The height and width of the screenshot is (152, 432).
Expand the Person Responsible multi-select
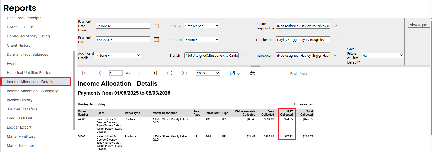point(335,26)
